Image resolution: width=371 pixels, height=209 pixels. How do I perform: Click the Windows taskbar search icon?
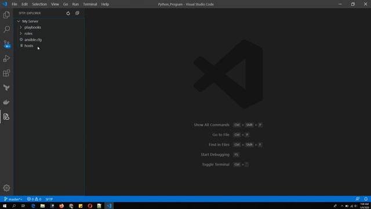pyautogui.click(x=14, y=206)
